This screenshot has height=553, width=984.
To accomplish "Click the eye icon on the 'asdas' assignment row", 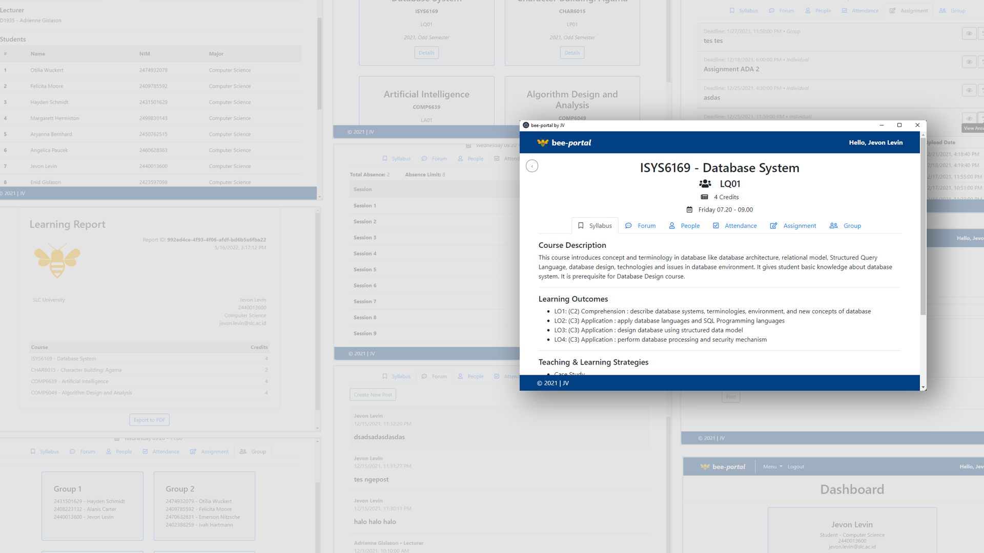I will (969, 91).
